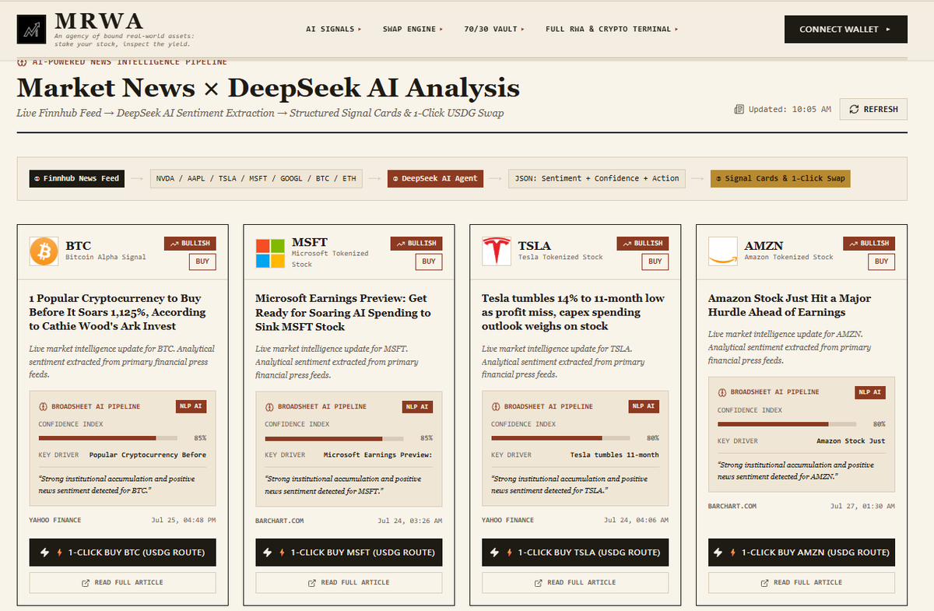Viewport: 934px width, 611px height.
Task: Click "Updated: 10:05 AM" text
Action: coord(789,110)
